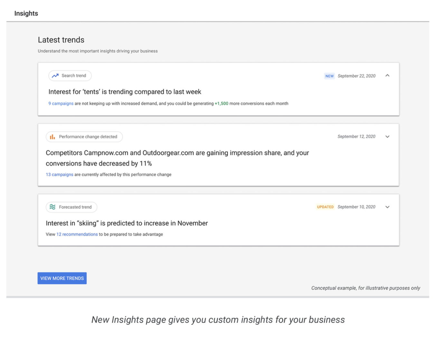Click the 'September 10, 2020' date
This screenshot has height=339, width=438.
(x=357, y=207)
